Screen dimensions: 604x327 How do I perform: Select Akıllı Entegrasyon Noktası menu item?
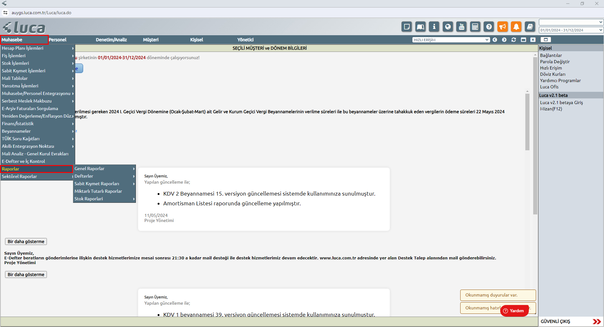coord(37,146)
